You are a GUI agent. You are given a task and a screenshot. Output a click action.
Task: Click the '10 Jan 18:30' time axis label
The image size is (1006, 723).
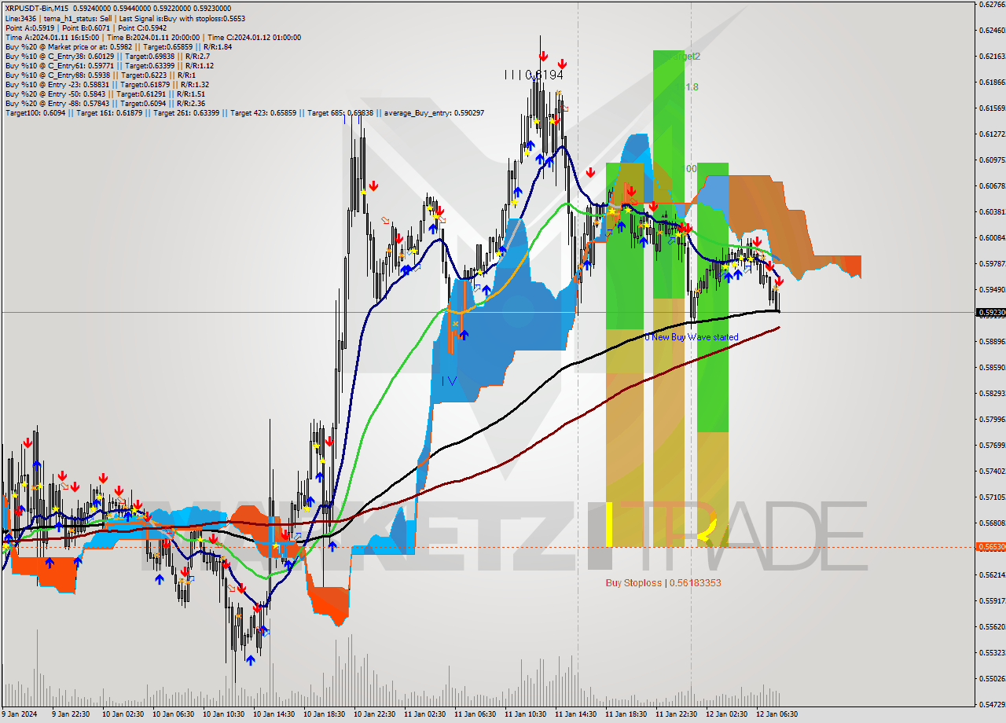click(x=324, y=714)
